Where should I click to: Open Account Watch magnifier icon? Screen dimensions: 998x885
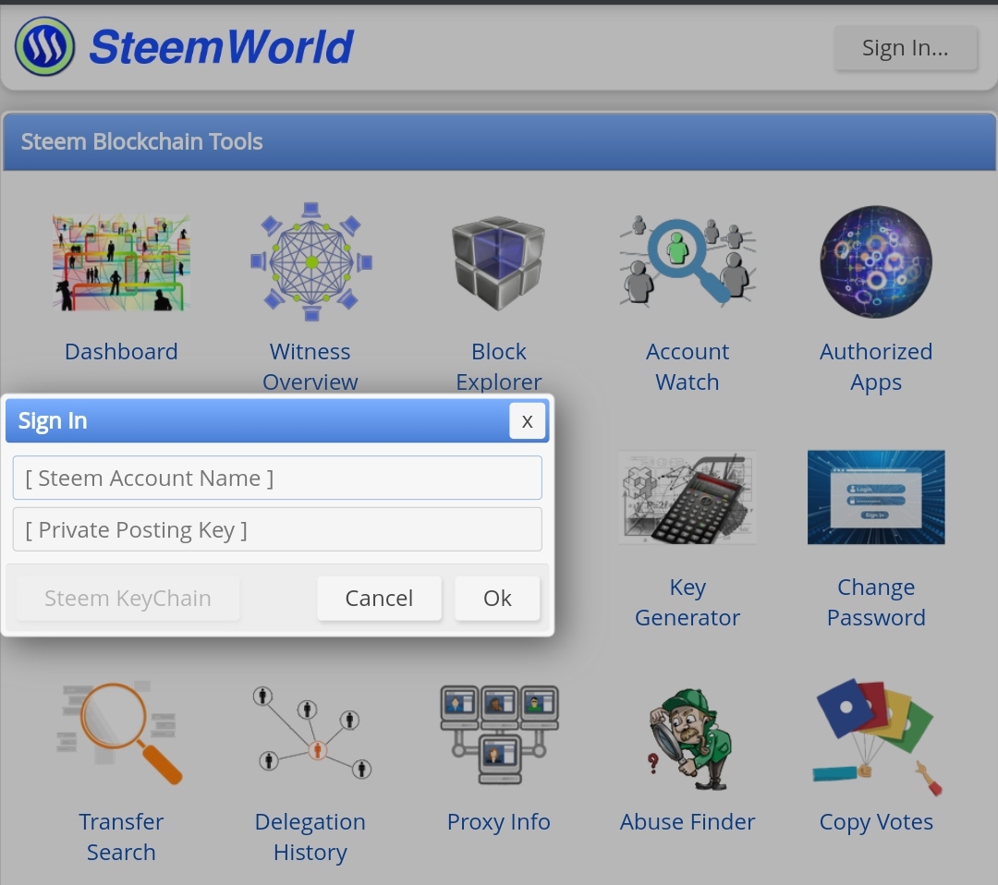click(688, 261)
